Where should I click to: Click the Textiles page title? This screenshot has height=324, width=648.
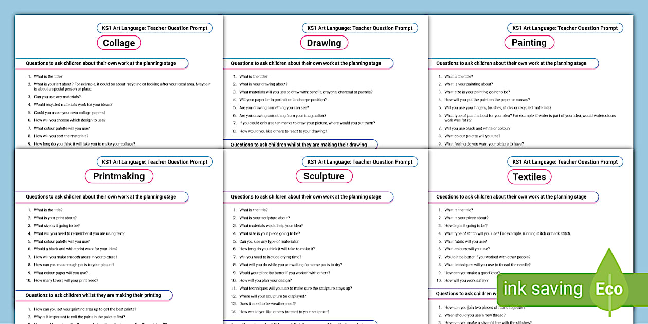tap(529, 176)
